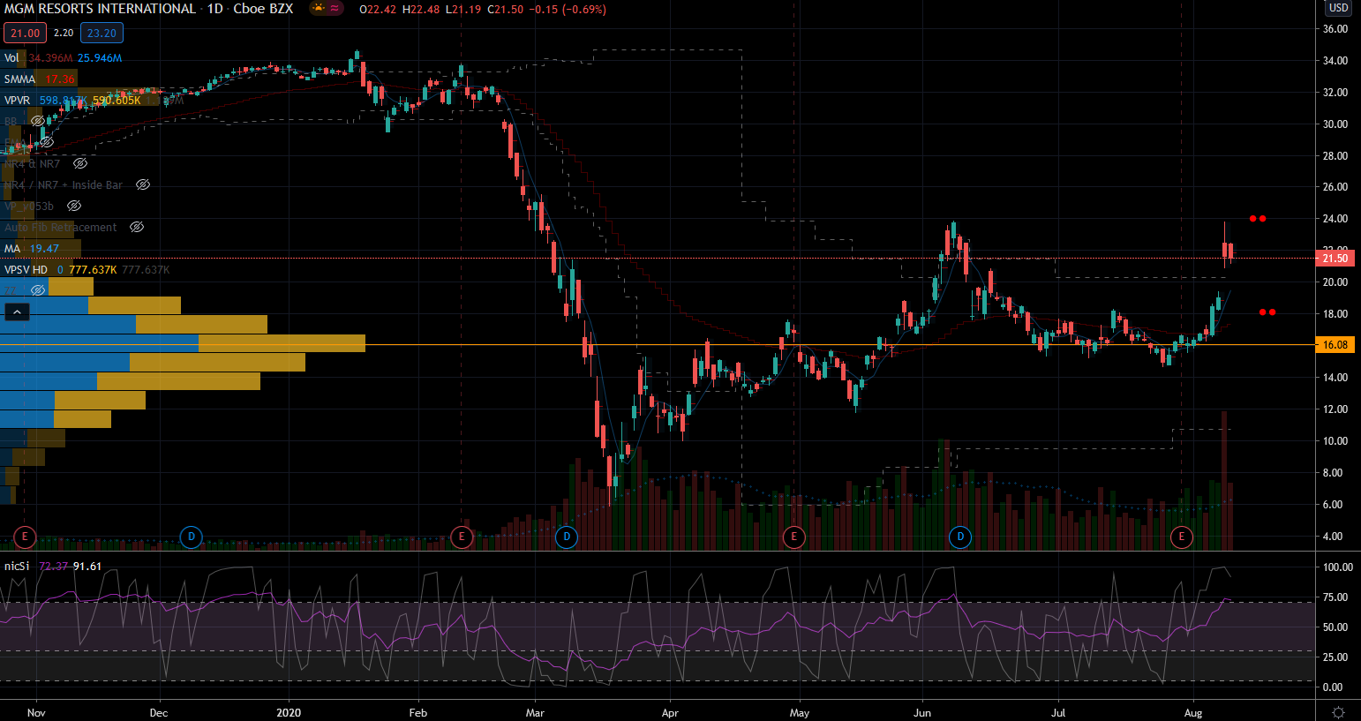Toggle visibility of NR4 & NR7 indicator

click(x=80, y=163)
